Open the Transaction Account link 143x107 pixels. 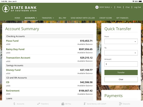18,58
